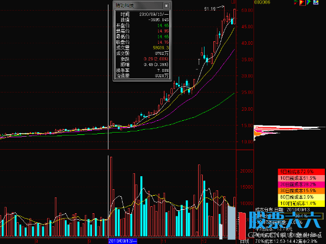The height and width of the screenshot is (244, 326).
Task: Click the green-red triangle chip icon
Action: [x=296, y=2]
